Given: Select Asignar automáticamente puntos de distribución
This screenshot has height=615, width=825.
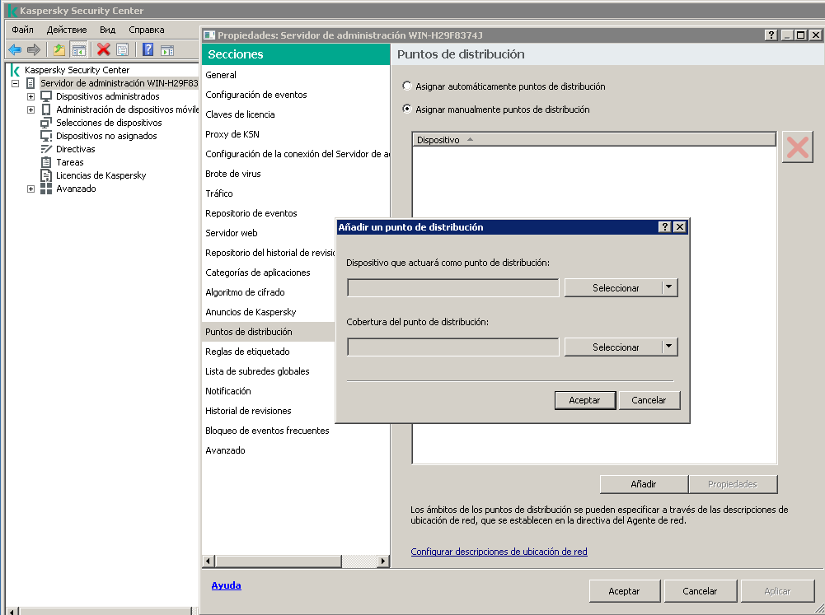Looking at the screenshot, I should 406,86.
